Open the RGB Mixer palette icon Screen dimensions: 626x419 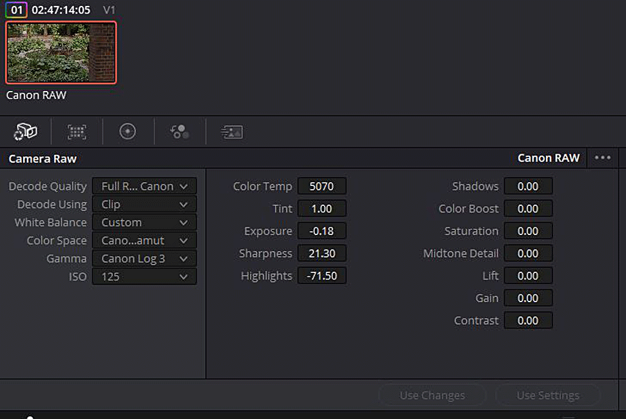point(179,132)
